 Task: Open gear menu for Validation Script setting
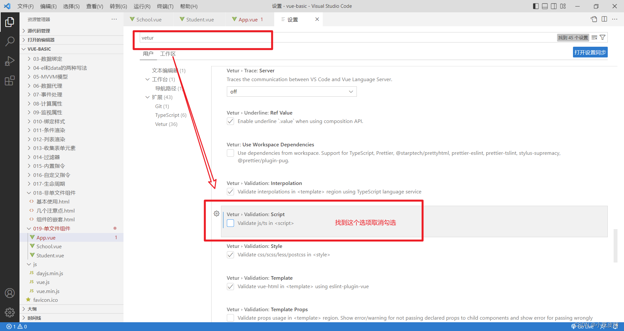pos(216,214)
